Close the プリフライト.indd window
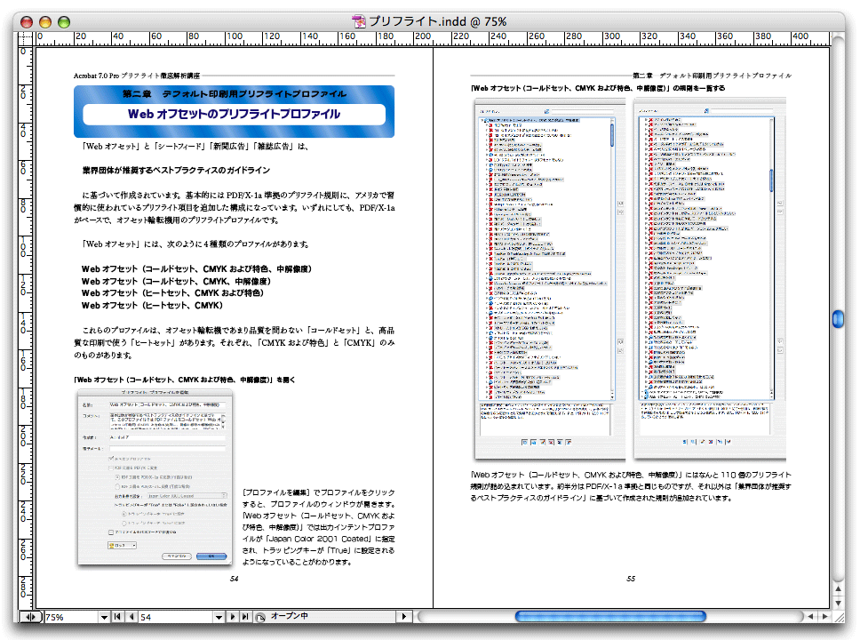This screenshot has width=860, height=640. click(x=27, y=22)
